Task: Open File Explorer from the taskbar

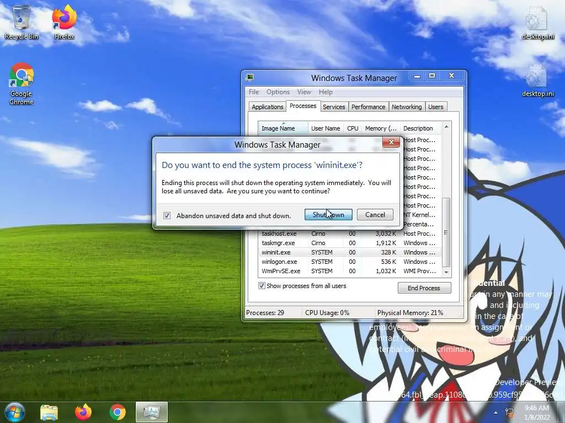Action: 49,412
